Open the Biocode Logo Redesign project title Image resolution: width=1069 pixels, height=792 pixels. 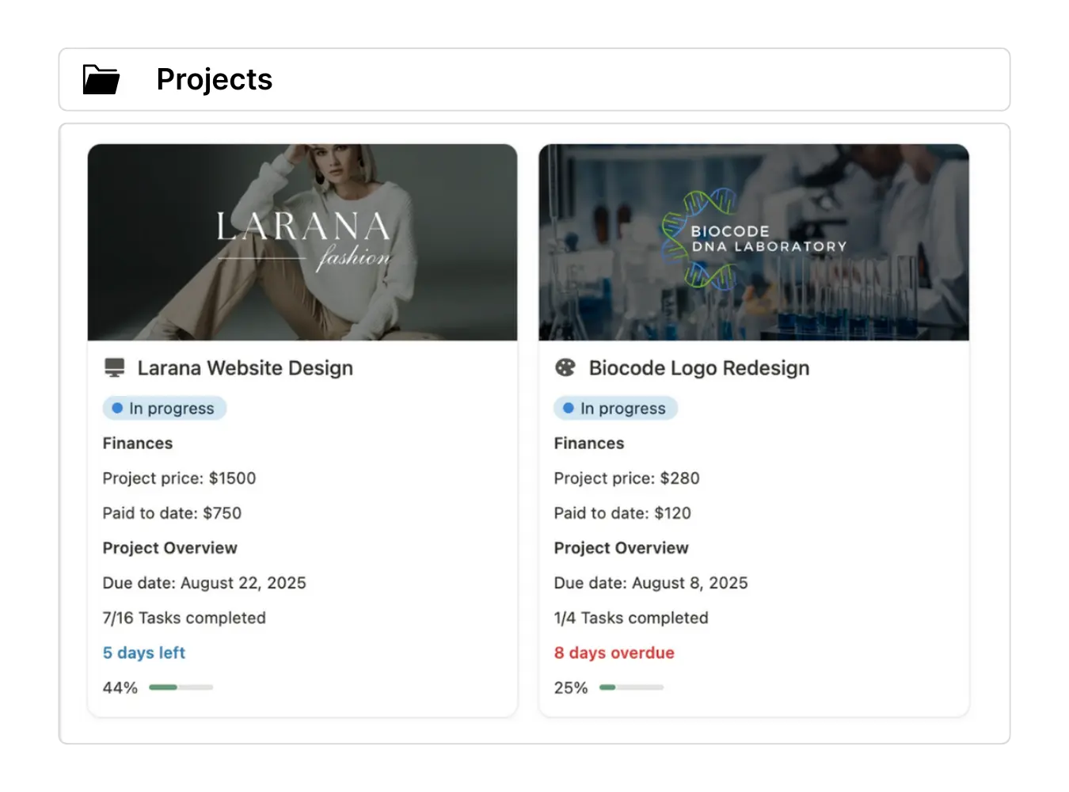click(x=698, y=368)
